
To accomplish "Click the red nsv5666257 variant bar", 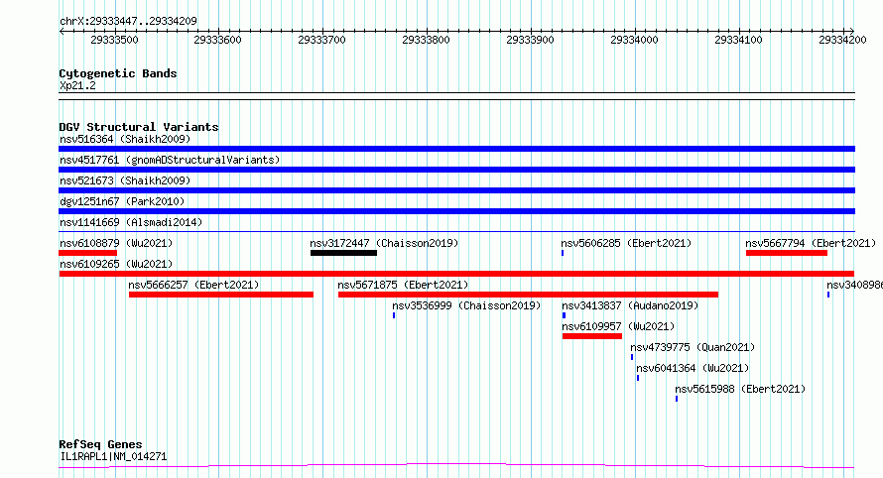I will tap(220, 295).
